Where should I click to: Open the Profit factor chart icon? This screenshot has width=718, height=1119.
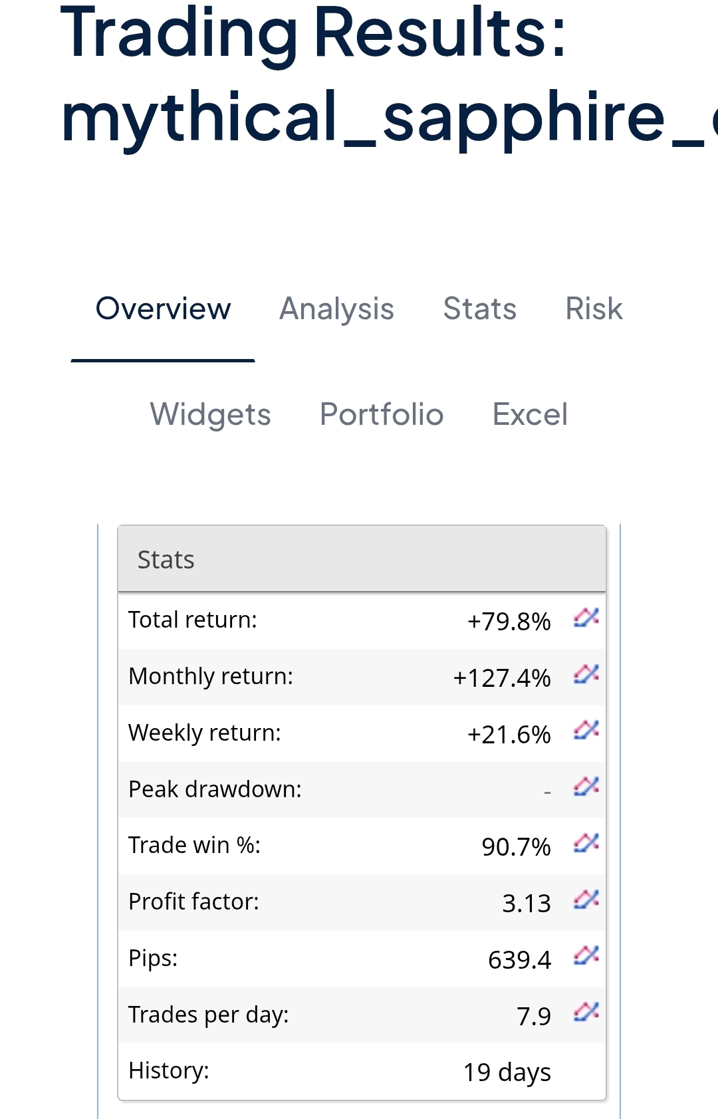click(586, 900)
